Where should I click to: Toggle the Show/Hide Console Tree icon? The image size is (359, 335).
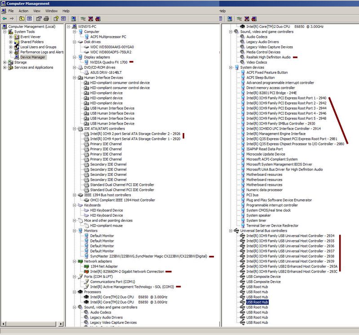tap(29, 18)
